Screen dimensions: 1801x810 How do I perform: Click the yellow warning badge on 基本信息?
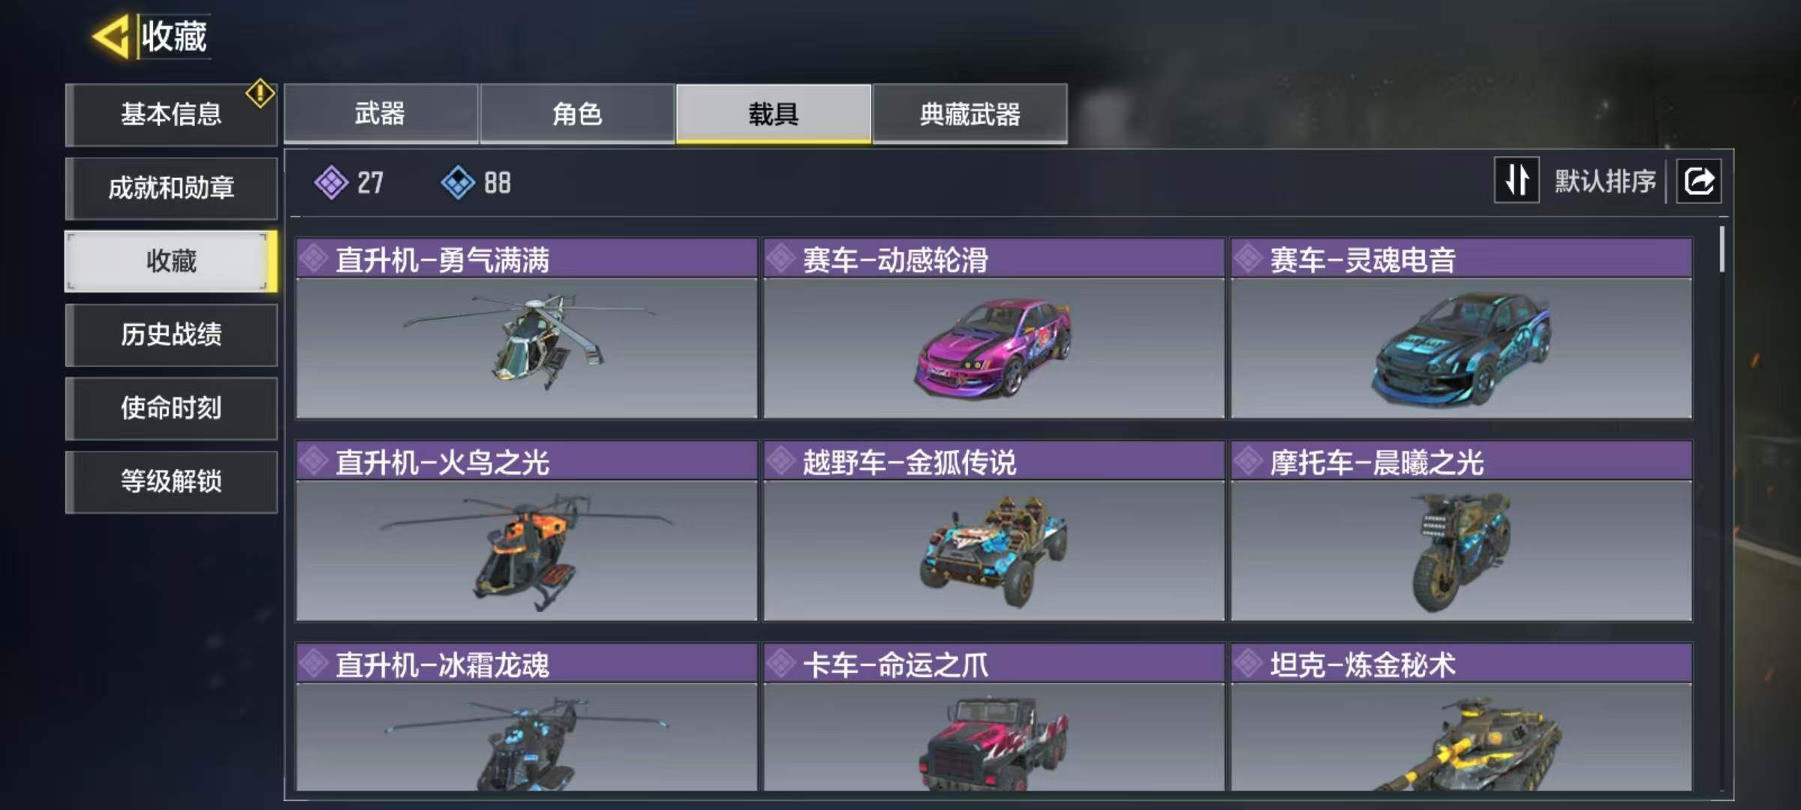click(x=260, y=93)
